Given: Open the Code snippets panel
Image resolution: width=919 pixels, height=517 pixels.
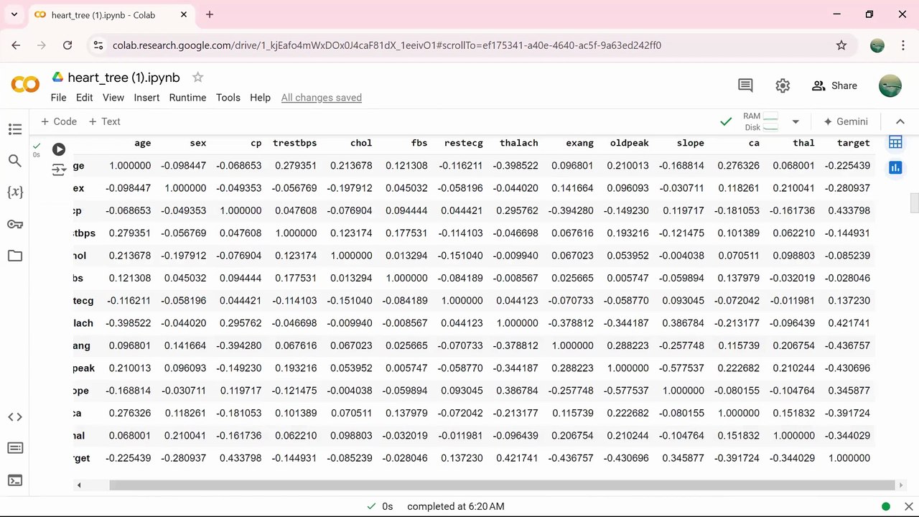Looking at the screenshot, I should (15, 417).
